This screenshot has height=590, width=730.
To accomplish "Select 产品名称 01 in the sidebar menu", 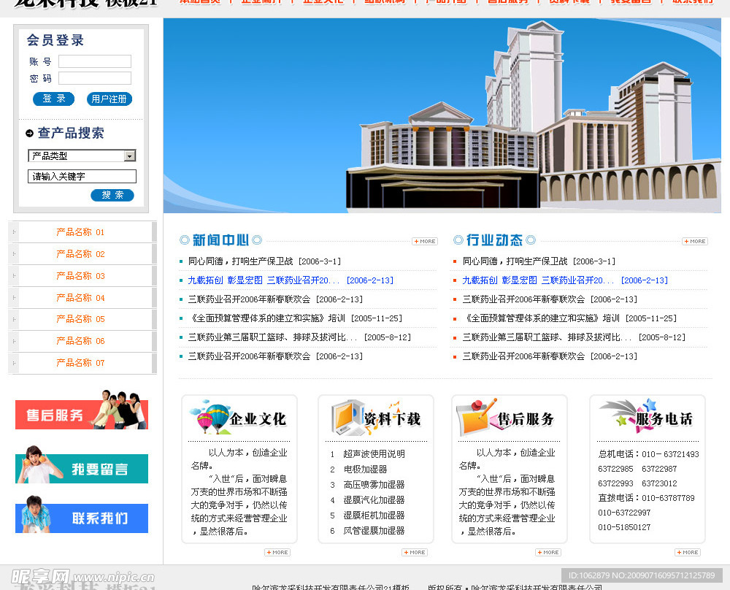I will [x=80, y=232].
